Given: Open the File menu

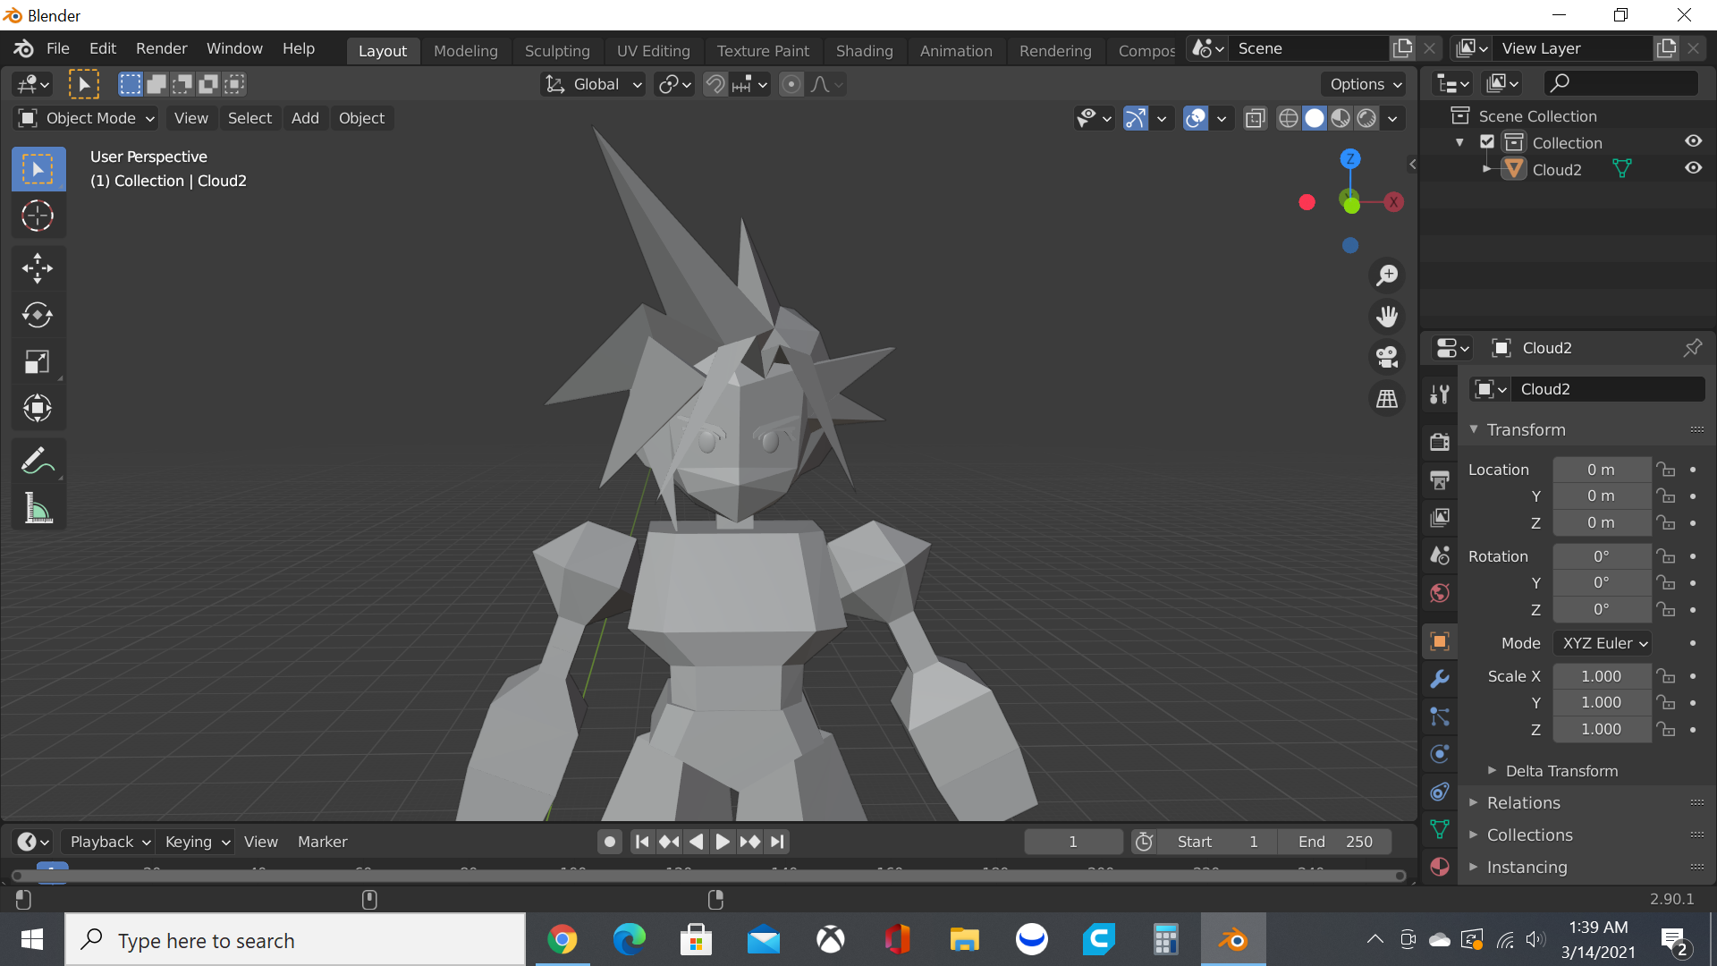Looking at the screenshot, I should pyautogui.click(x=58, y=48).
